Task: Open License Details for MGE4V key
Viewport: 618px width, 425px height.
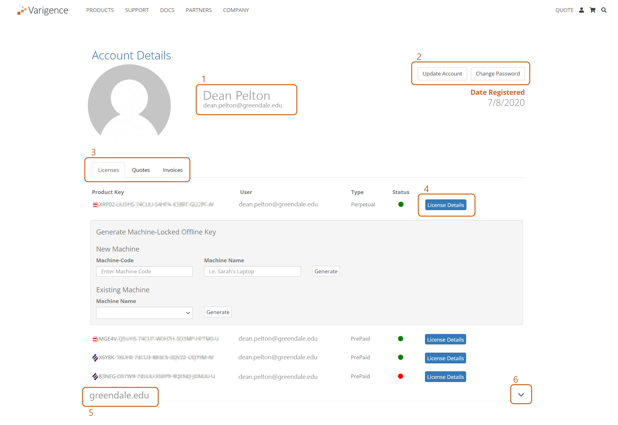Action: [x=445, y=339]
